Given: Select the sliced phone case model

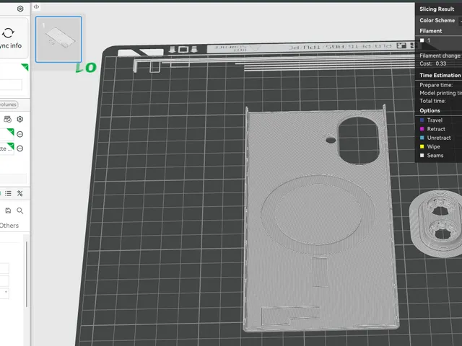Looking at the screenshot, I should [321, 219].
